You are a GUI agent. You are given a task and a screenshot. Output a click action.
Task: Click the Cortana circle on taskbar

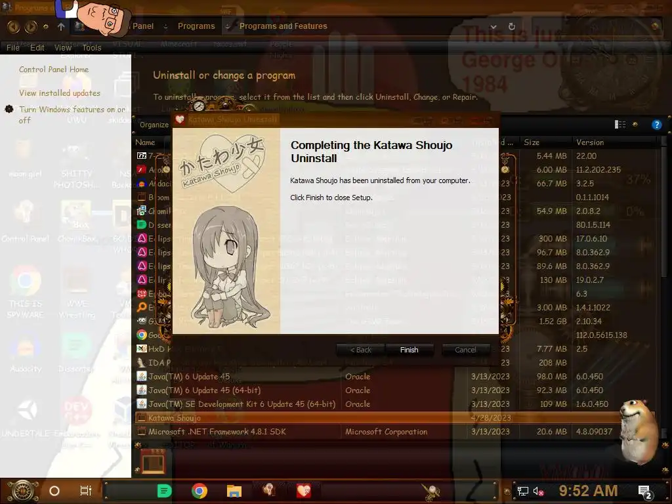click(x=54, y=491)
